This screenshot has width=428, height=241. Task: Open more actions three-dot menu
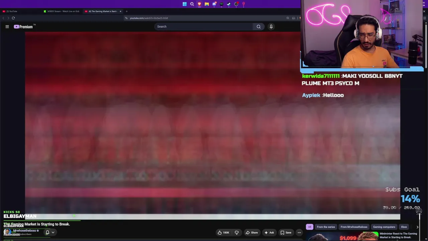(299, 233)
